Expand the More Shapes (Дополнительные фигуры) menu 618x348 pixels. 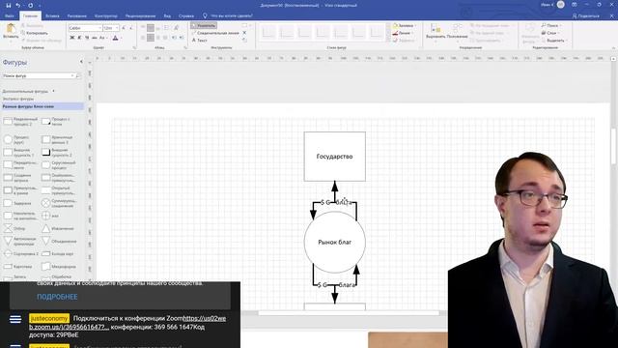[28, 91]
